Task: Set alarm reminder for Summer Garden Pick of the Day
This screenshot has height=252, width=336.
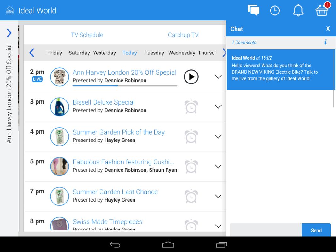Action: point(191,136)
